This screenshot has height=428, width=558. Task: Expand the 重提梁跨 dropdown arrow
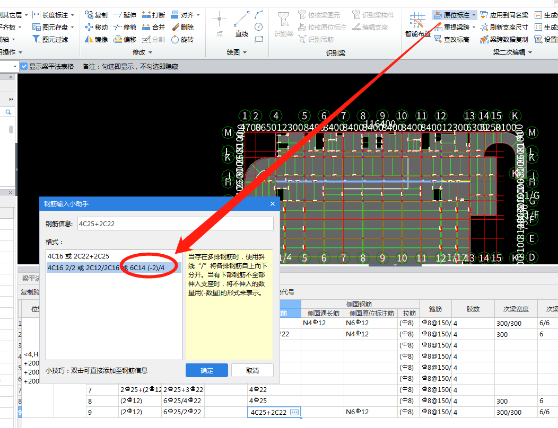click(474, 27)
